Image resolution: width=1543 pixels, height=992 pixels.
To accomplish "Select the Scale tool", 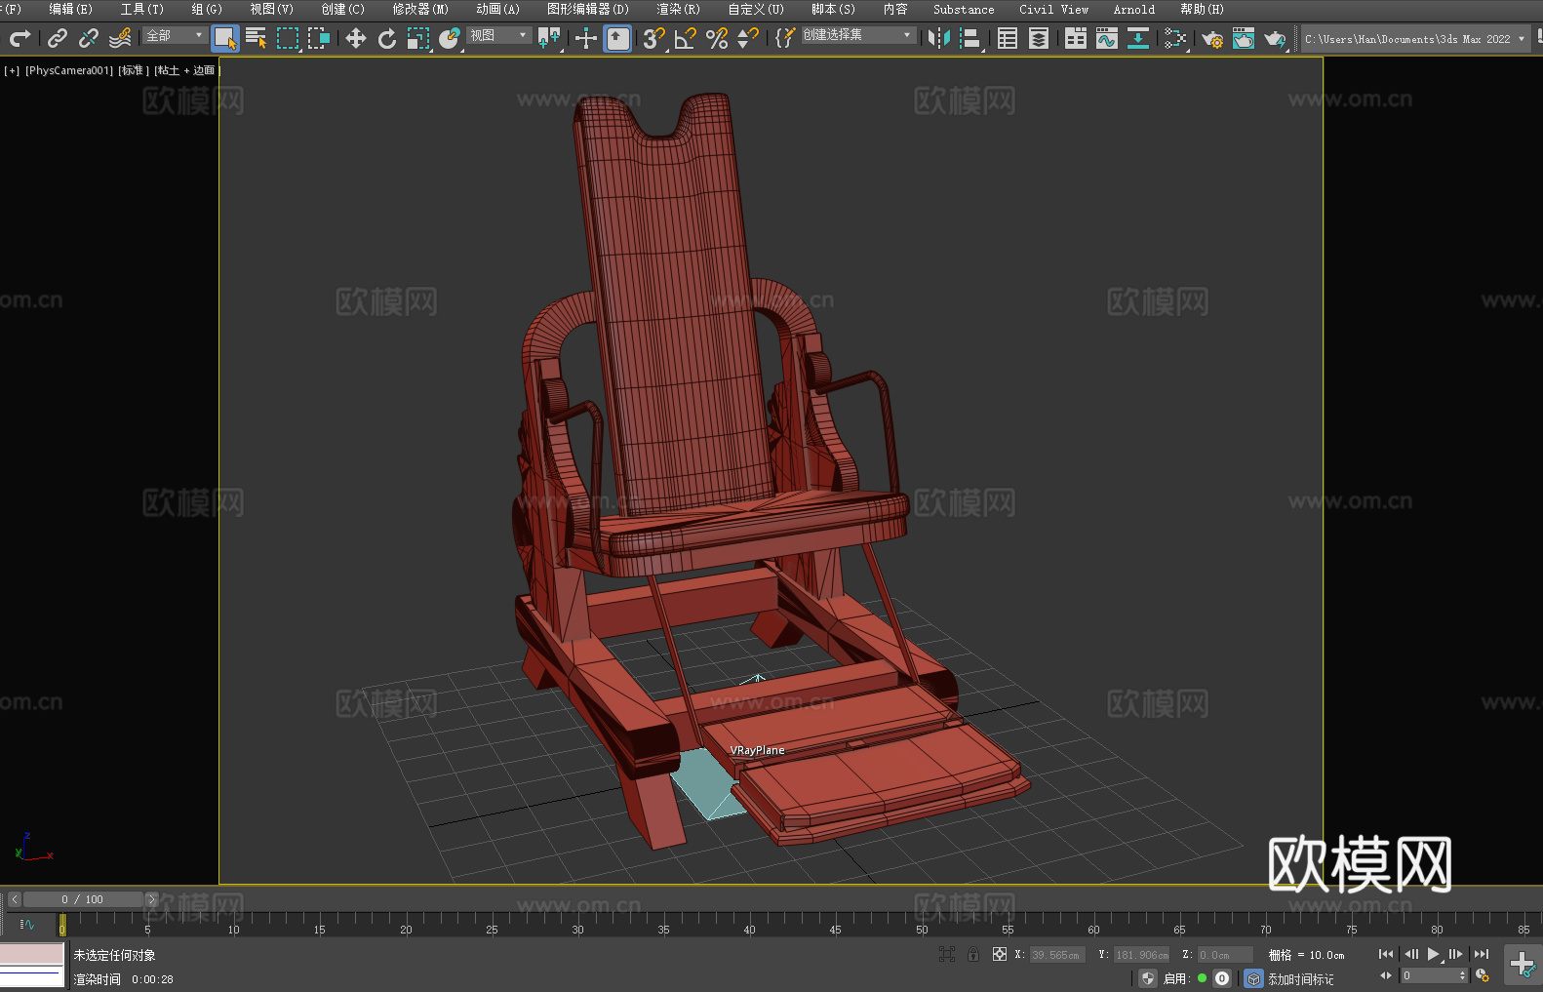I will (418, 39).
